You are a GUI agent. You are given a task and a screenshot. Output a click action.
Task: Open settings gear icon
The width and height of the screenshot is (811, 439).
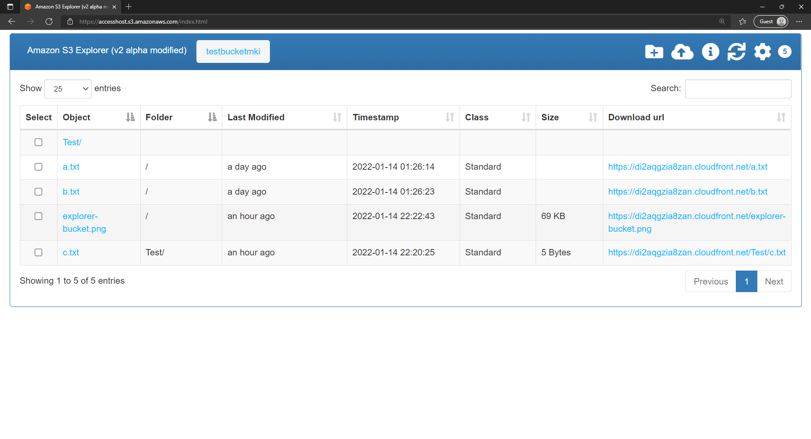(762, 51)
